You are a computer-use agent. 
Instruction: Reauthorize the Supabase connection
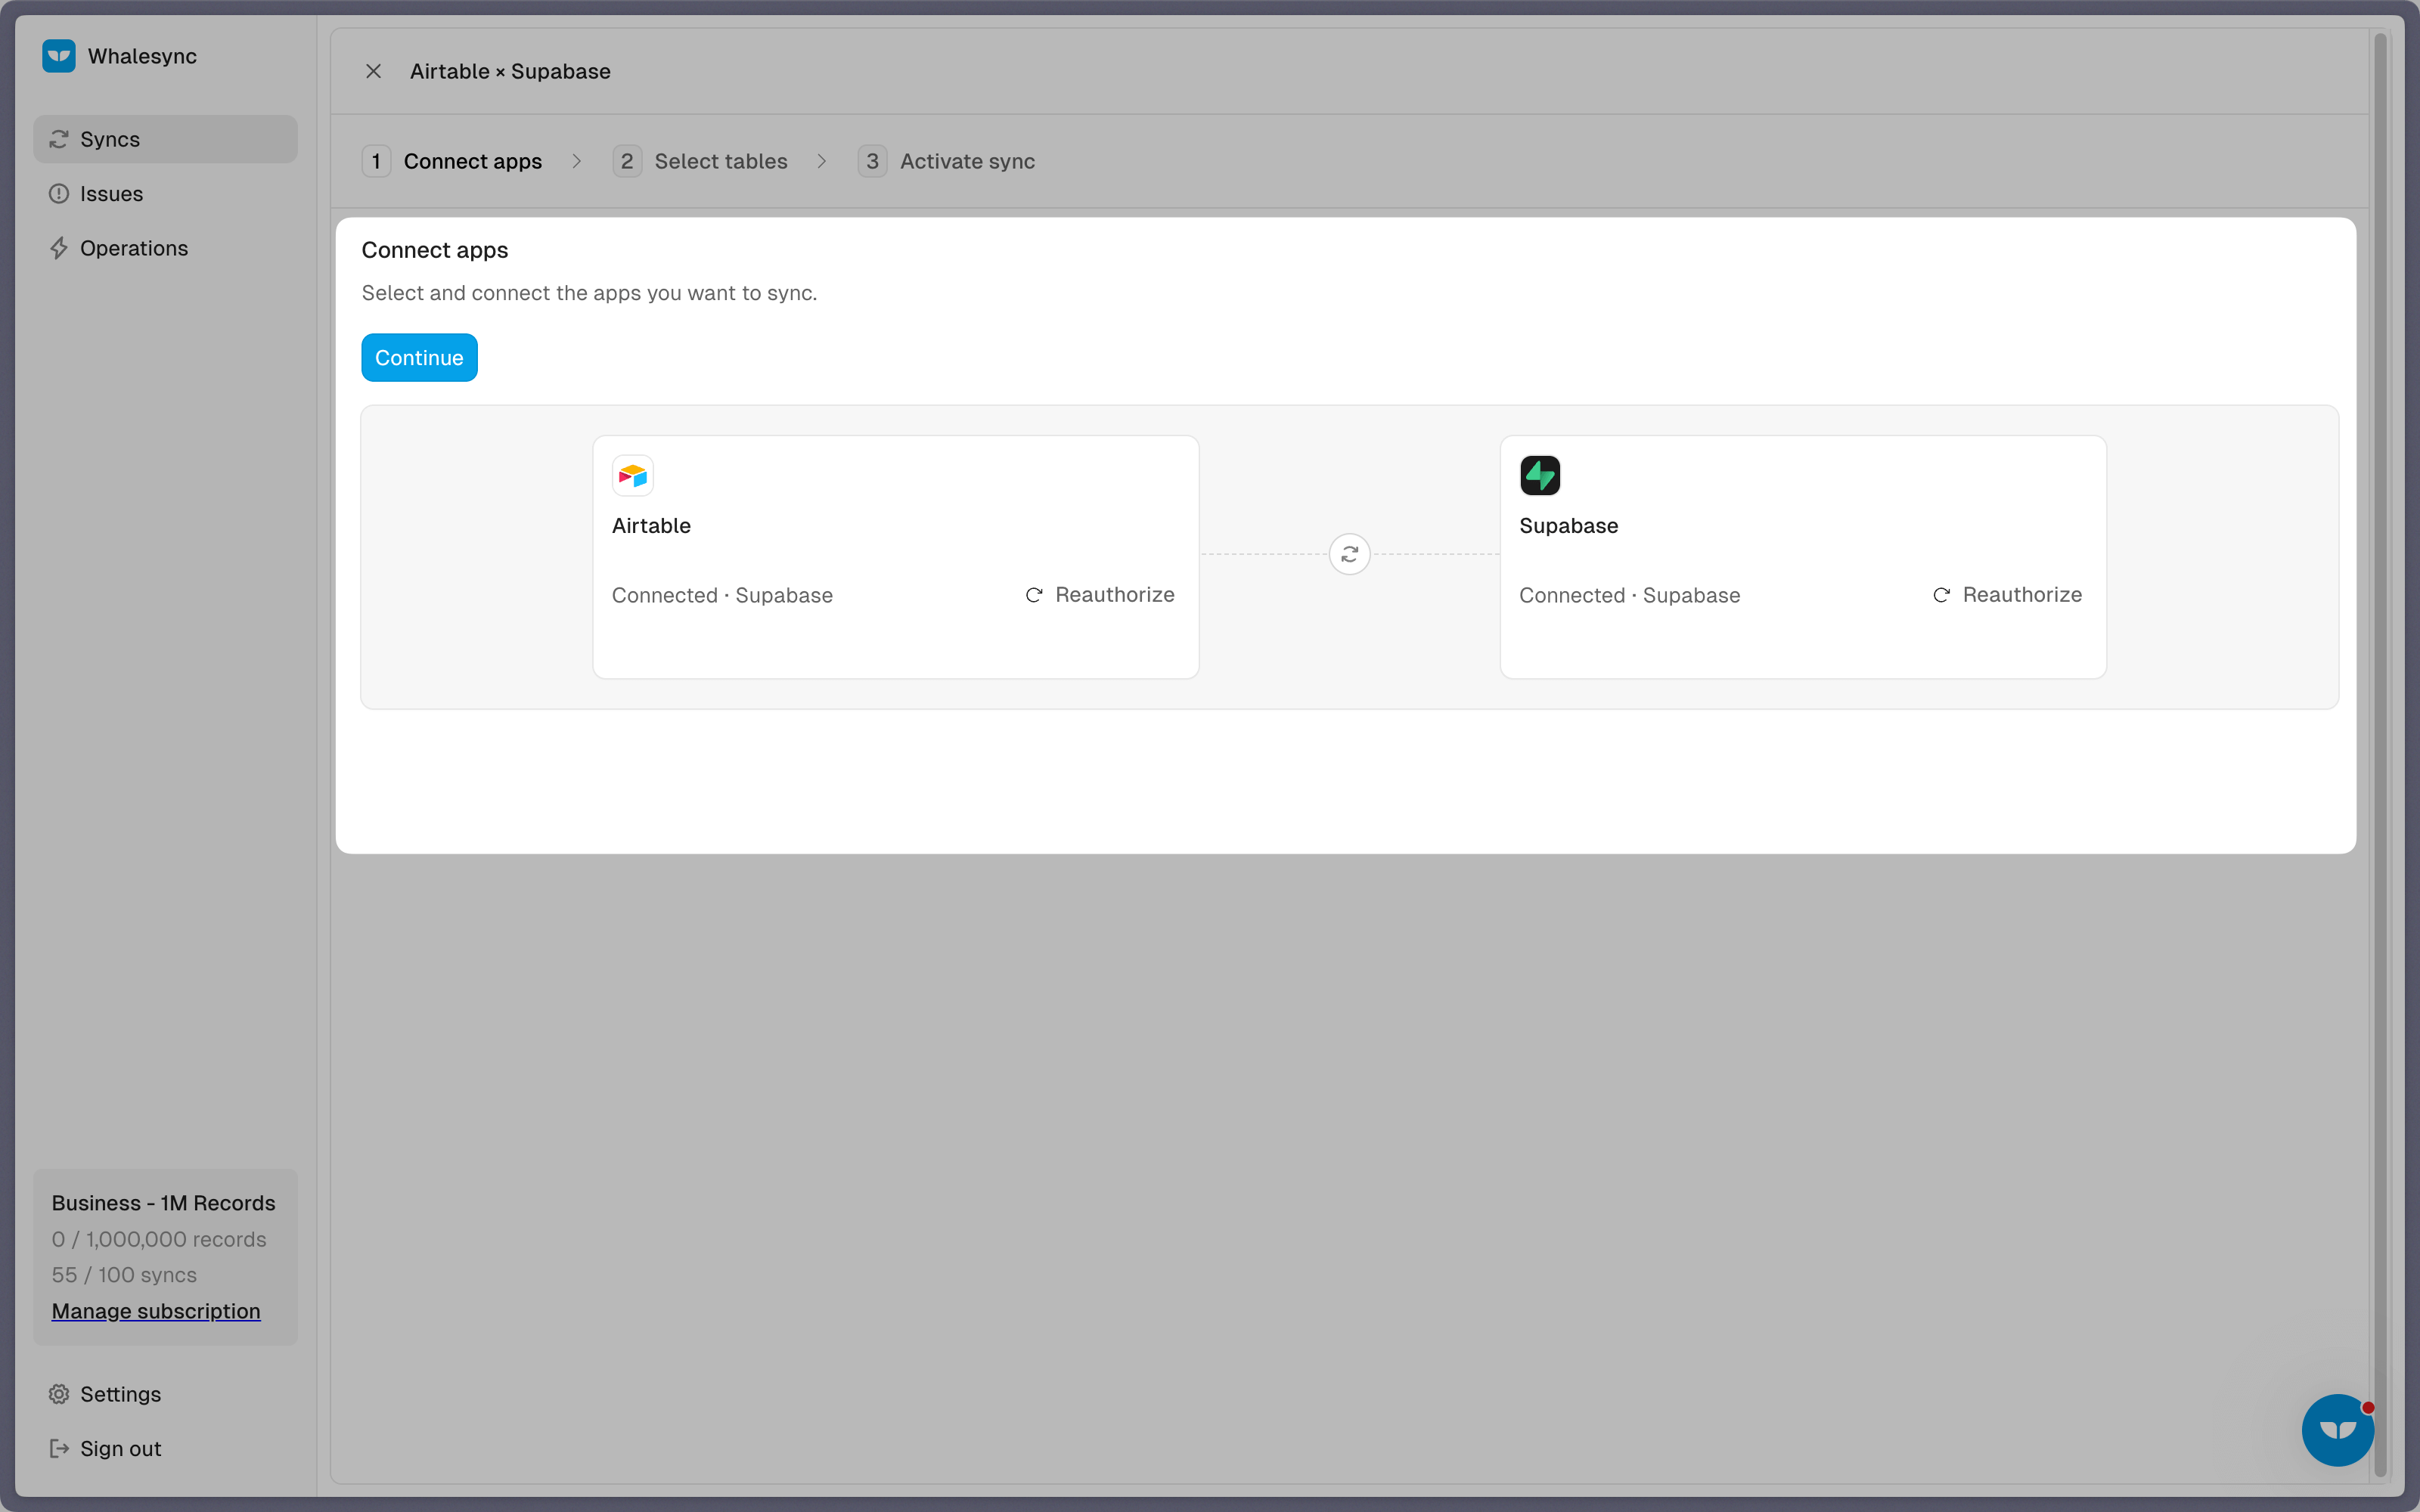(x=2007, y=595)
